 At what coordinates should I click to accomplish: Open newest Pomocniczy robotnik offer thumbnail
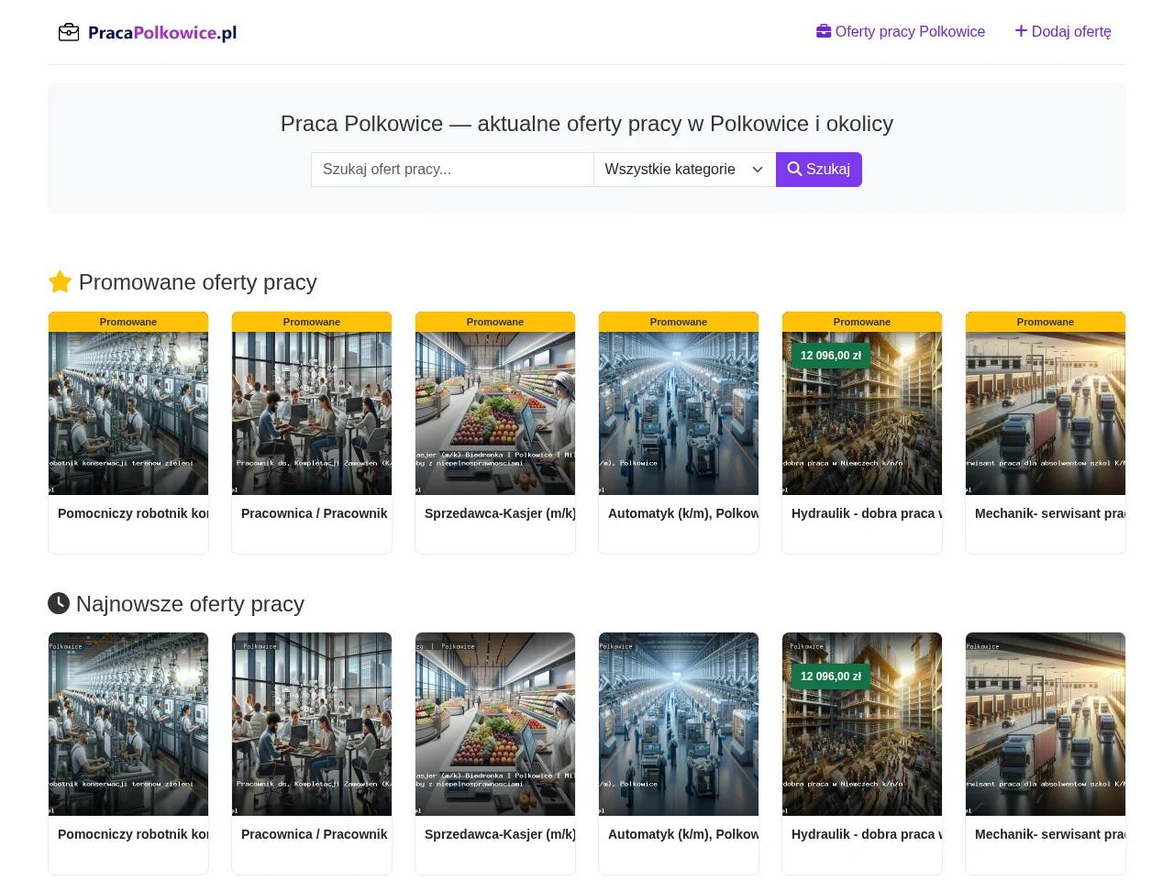128,724
